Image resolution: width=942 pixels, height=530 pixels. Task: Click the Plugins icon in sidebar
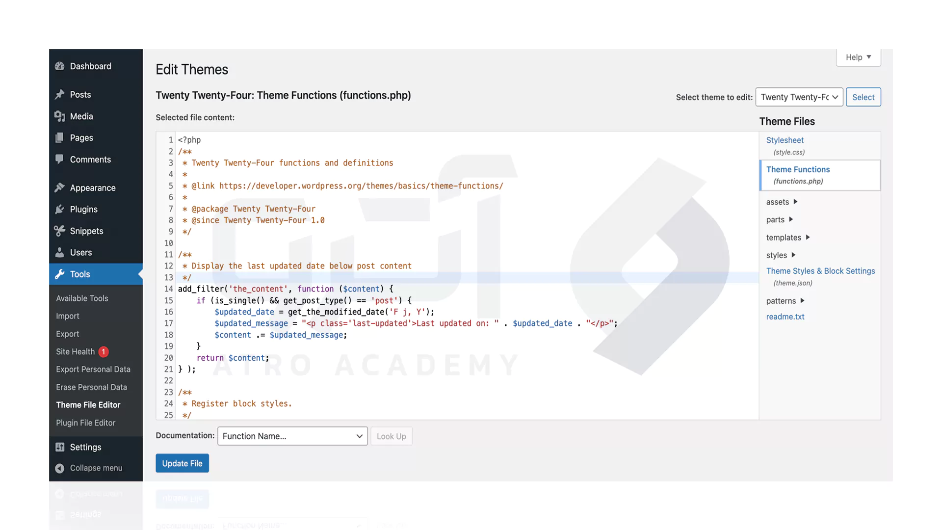(x=59, y=210)
